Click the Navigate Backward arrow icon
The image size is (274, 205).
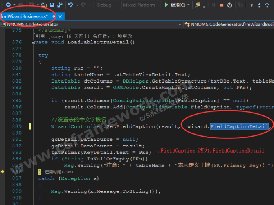coord(8,5)
